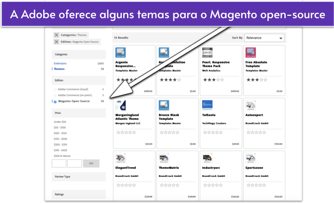The width and height of the screenshot is (334, 203).
Task: Open the ElegantTrend theme icon
Action: click(x=121, y=158)
